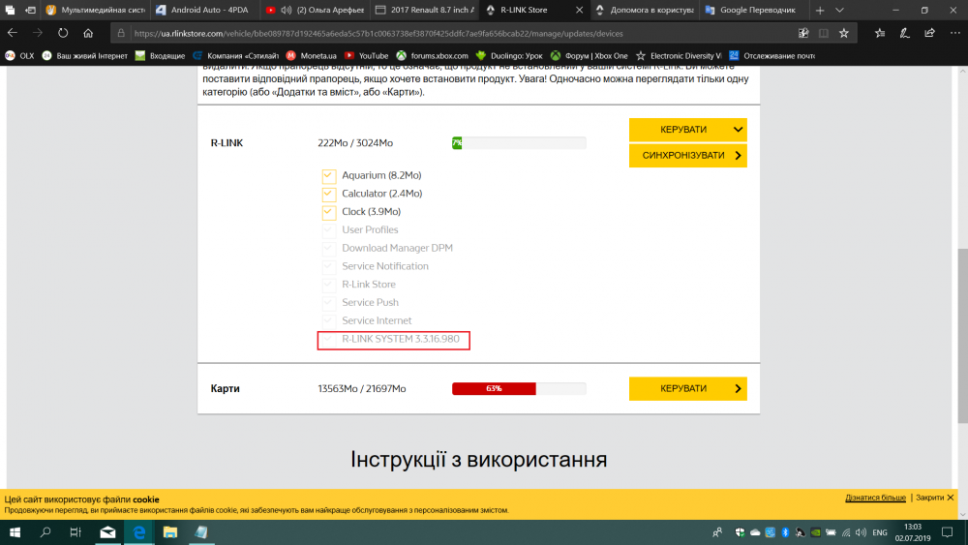Open Компания «Сэтилайт» bookmark

(x=236, y=55)
